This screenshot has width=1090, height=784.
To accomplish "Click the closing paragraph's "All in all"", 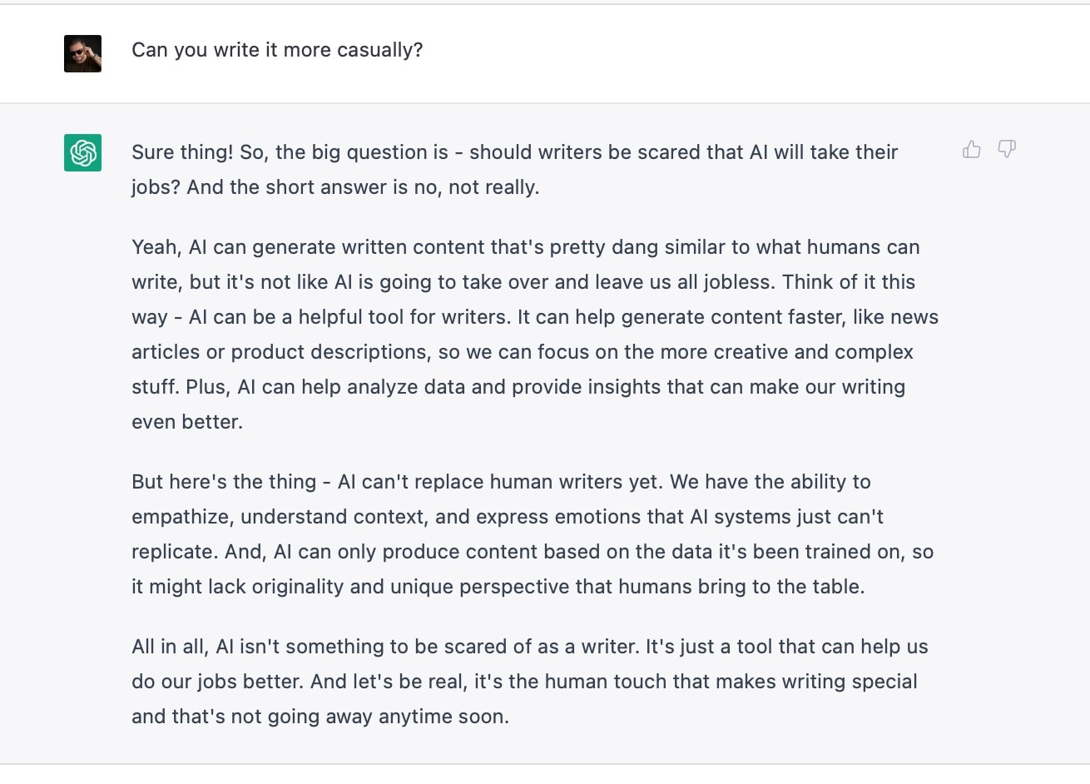I will (170, 647).
